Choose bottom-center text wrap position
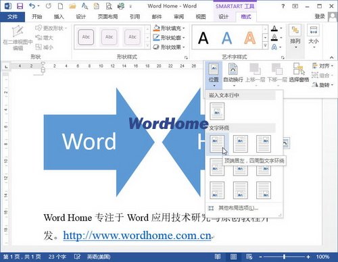338x262 pixels. click(x=241, y=190)
